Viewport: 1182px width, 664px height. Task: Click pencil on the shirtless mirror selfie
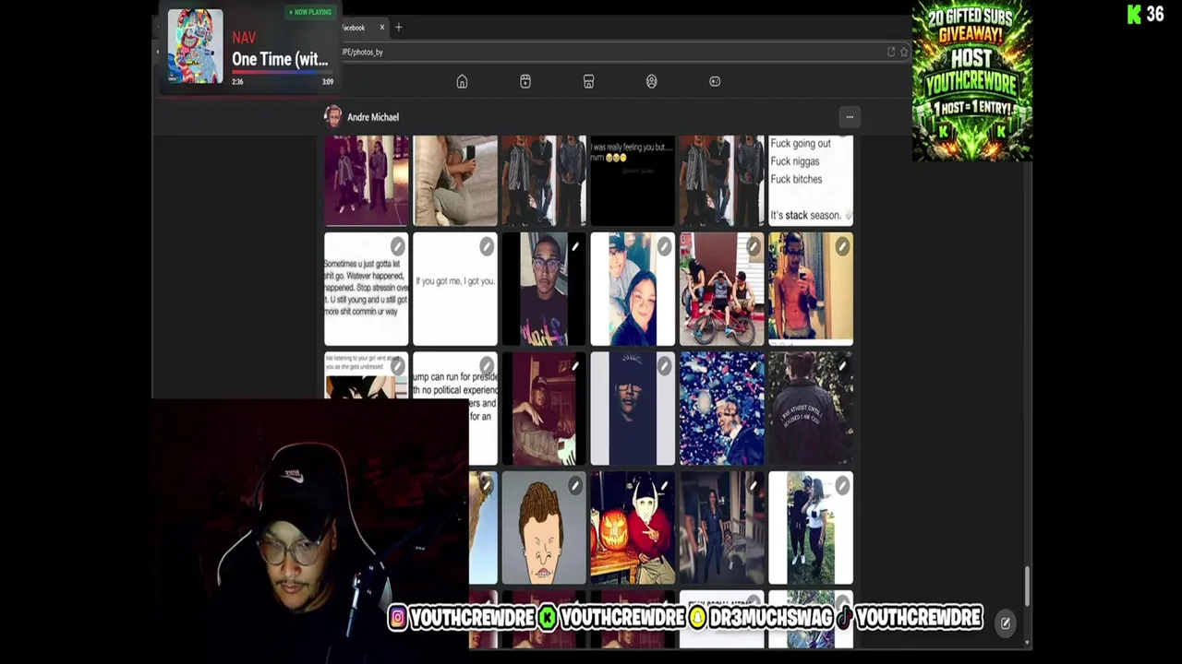tap(842, 246)
